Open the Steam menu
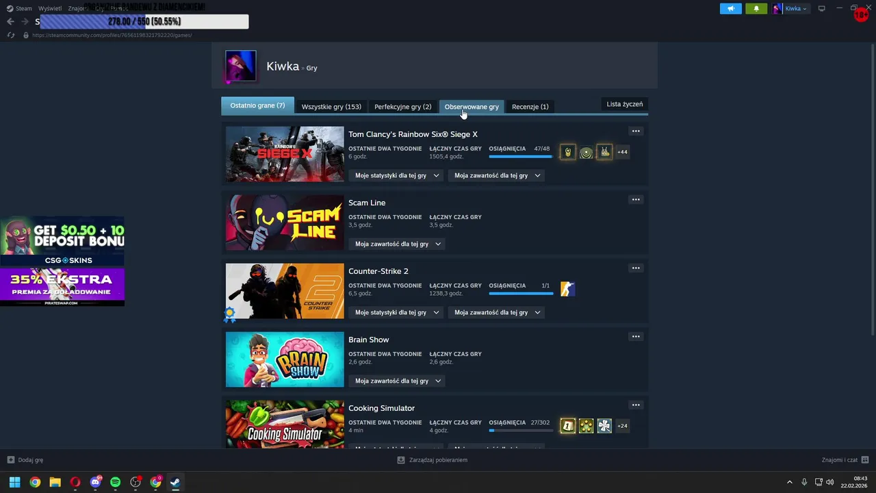The image size is (876, 493). (x=20, y=9)
